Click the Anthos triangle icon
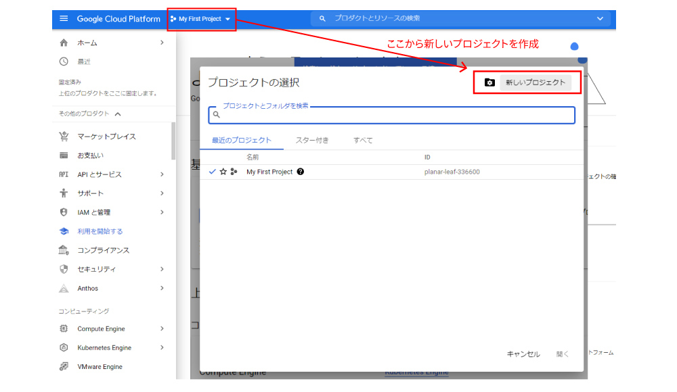This screenshot has width=677, height=392. (64, 288)
